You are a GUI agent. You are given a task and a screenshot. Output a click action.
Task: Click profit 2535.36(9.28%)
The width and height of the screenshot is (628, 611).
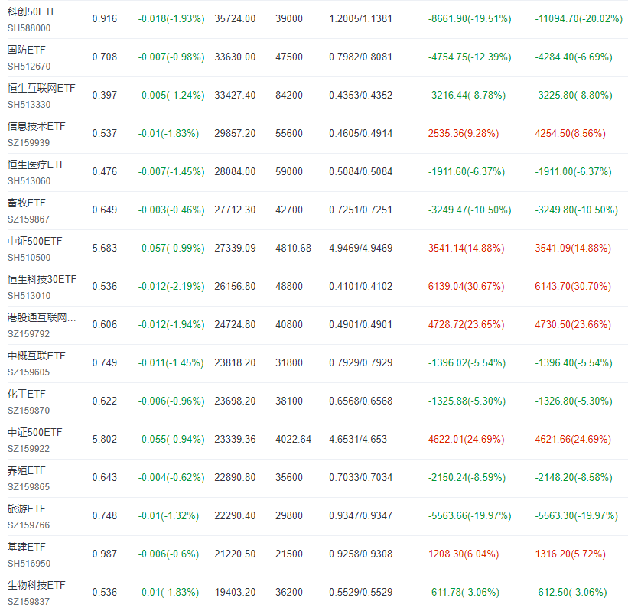click(464, 133)
